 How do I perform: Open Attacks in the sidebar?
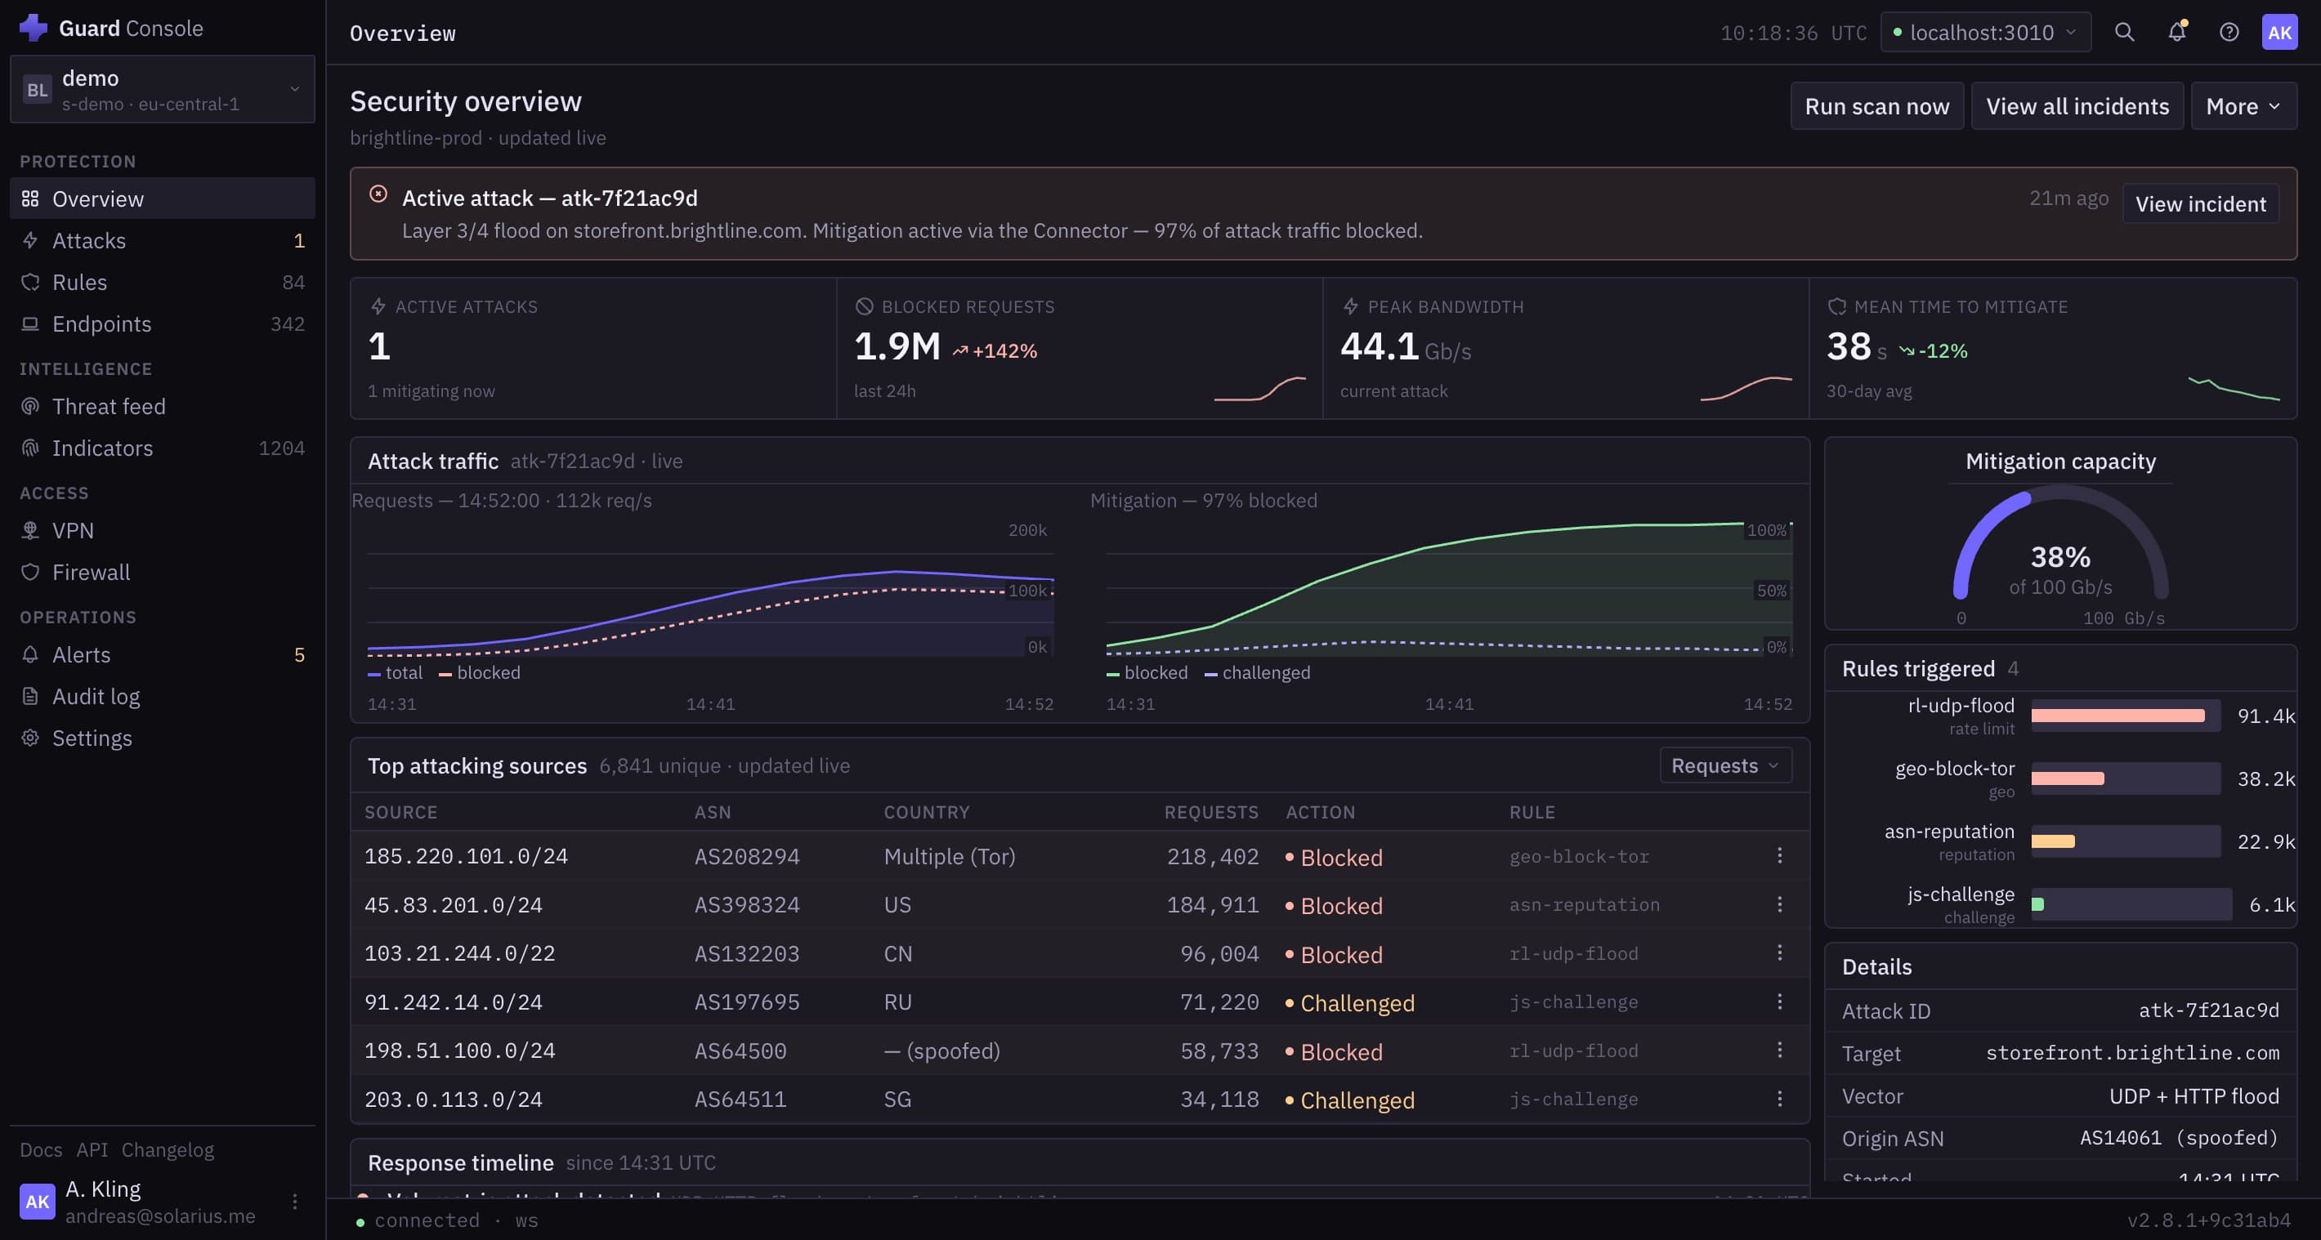(x=162, y=240)
